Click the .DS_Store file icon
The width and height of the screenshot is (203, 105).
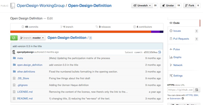(14, 78)
